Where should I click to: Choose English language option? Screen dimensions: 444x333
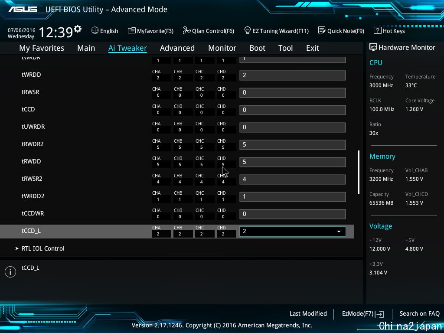pos(109,31)
